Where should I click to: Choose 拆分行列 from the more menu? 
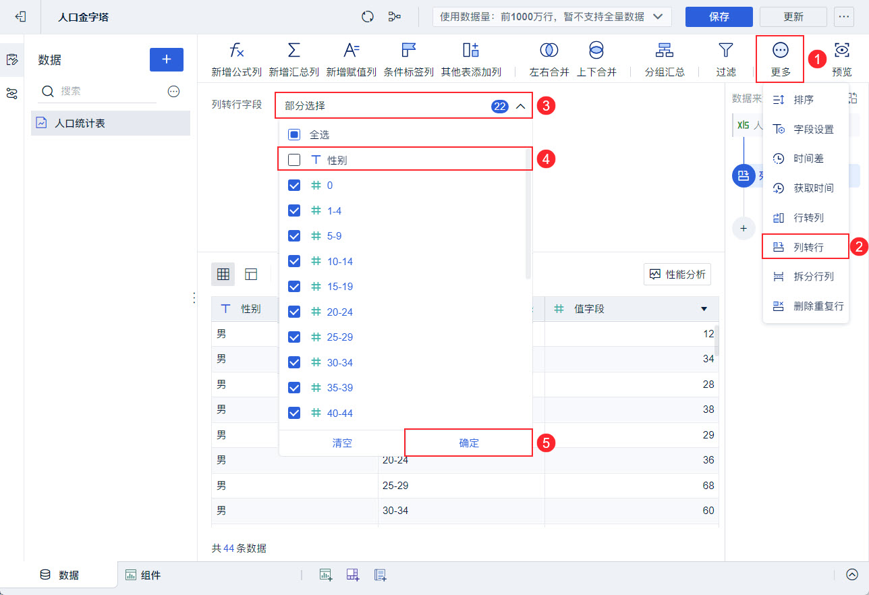806,277
